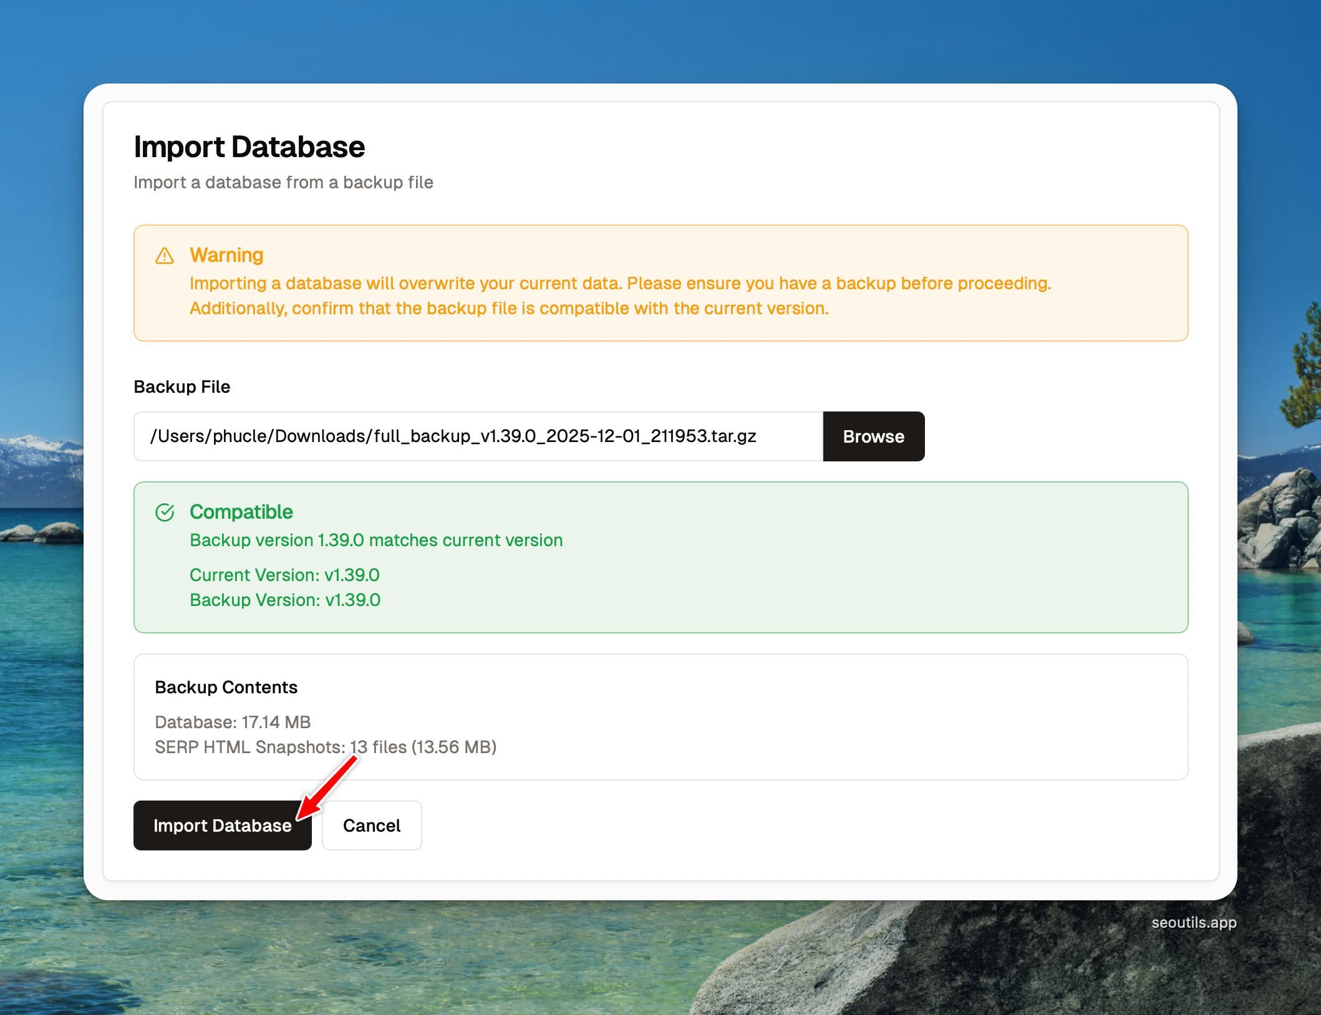Click the 'Backup Version: v1.39.0' line

(x=285, y=600)
